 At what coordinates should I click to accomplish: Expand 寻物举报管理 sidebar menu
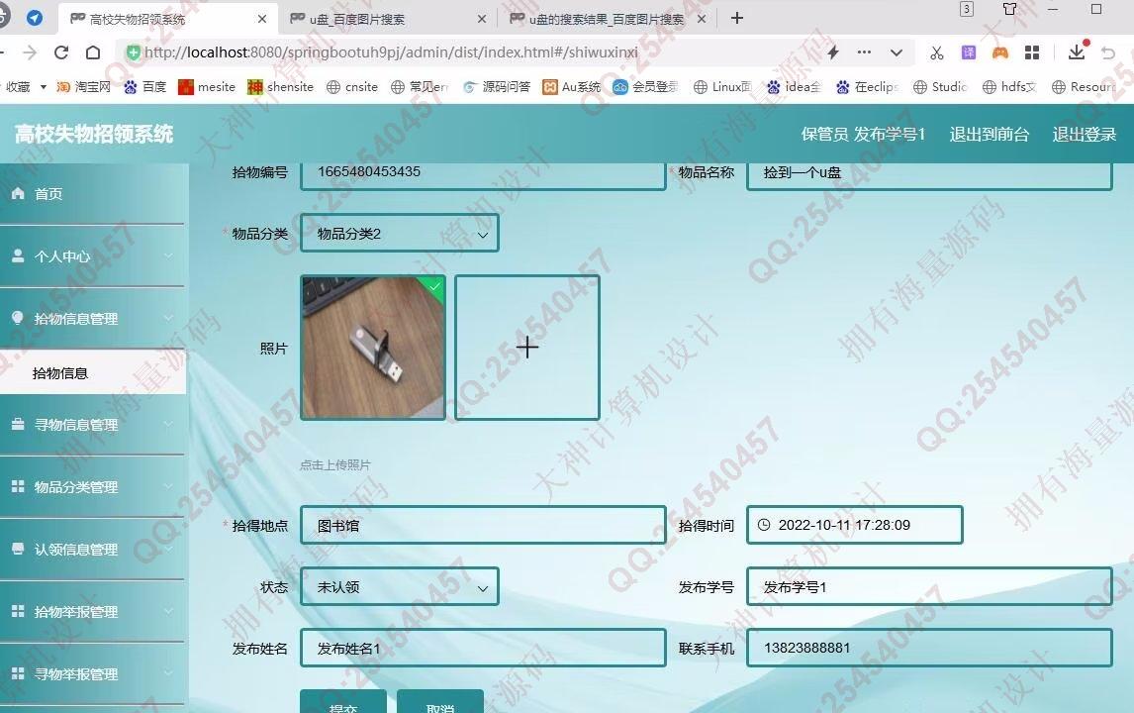point(93,674)
